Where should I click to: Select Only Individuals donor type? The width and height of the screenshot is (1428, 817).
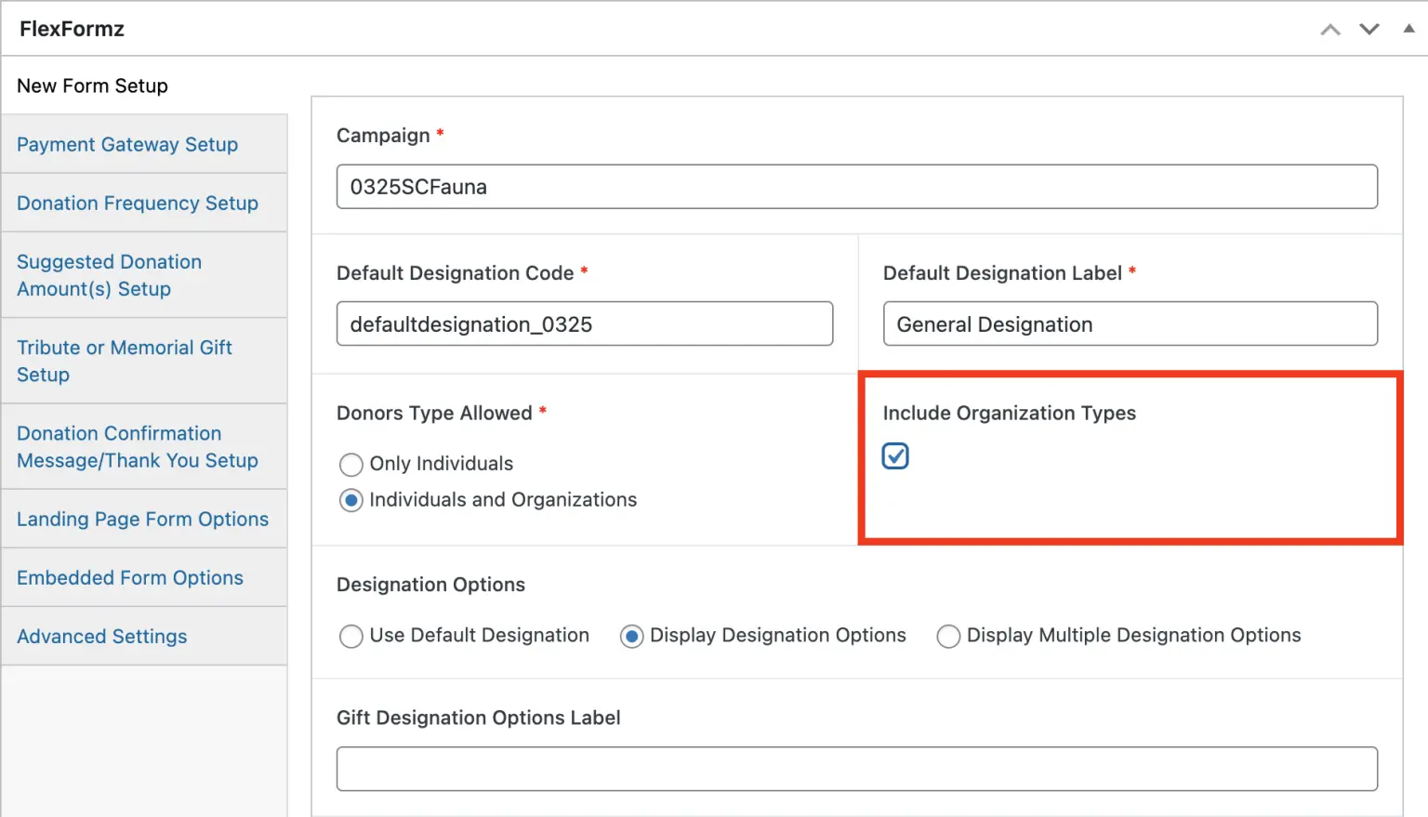(x=351, y=464)
